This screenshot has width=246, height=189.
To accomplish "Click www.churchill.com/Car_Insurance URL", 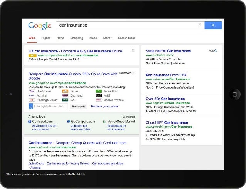I will (169, 127).
